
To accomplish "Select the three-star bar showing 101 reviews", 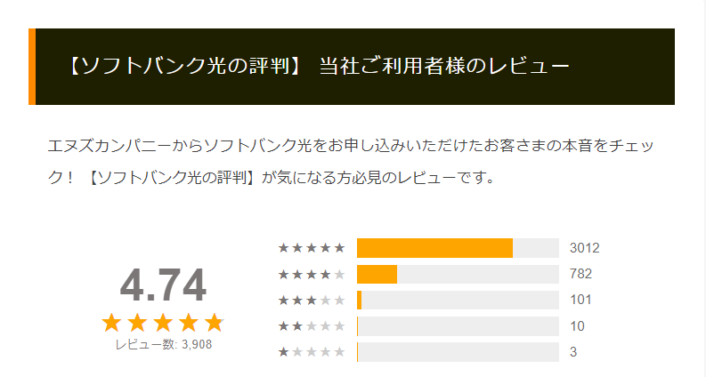I will click(x=458, y=300).
